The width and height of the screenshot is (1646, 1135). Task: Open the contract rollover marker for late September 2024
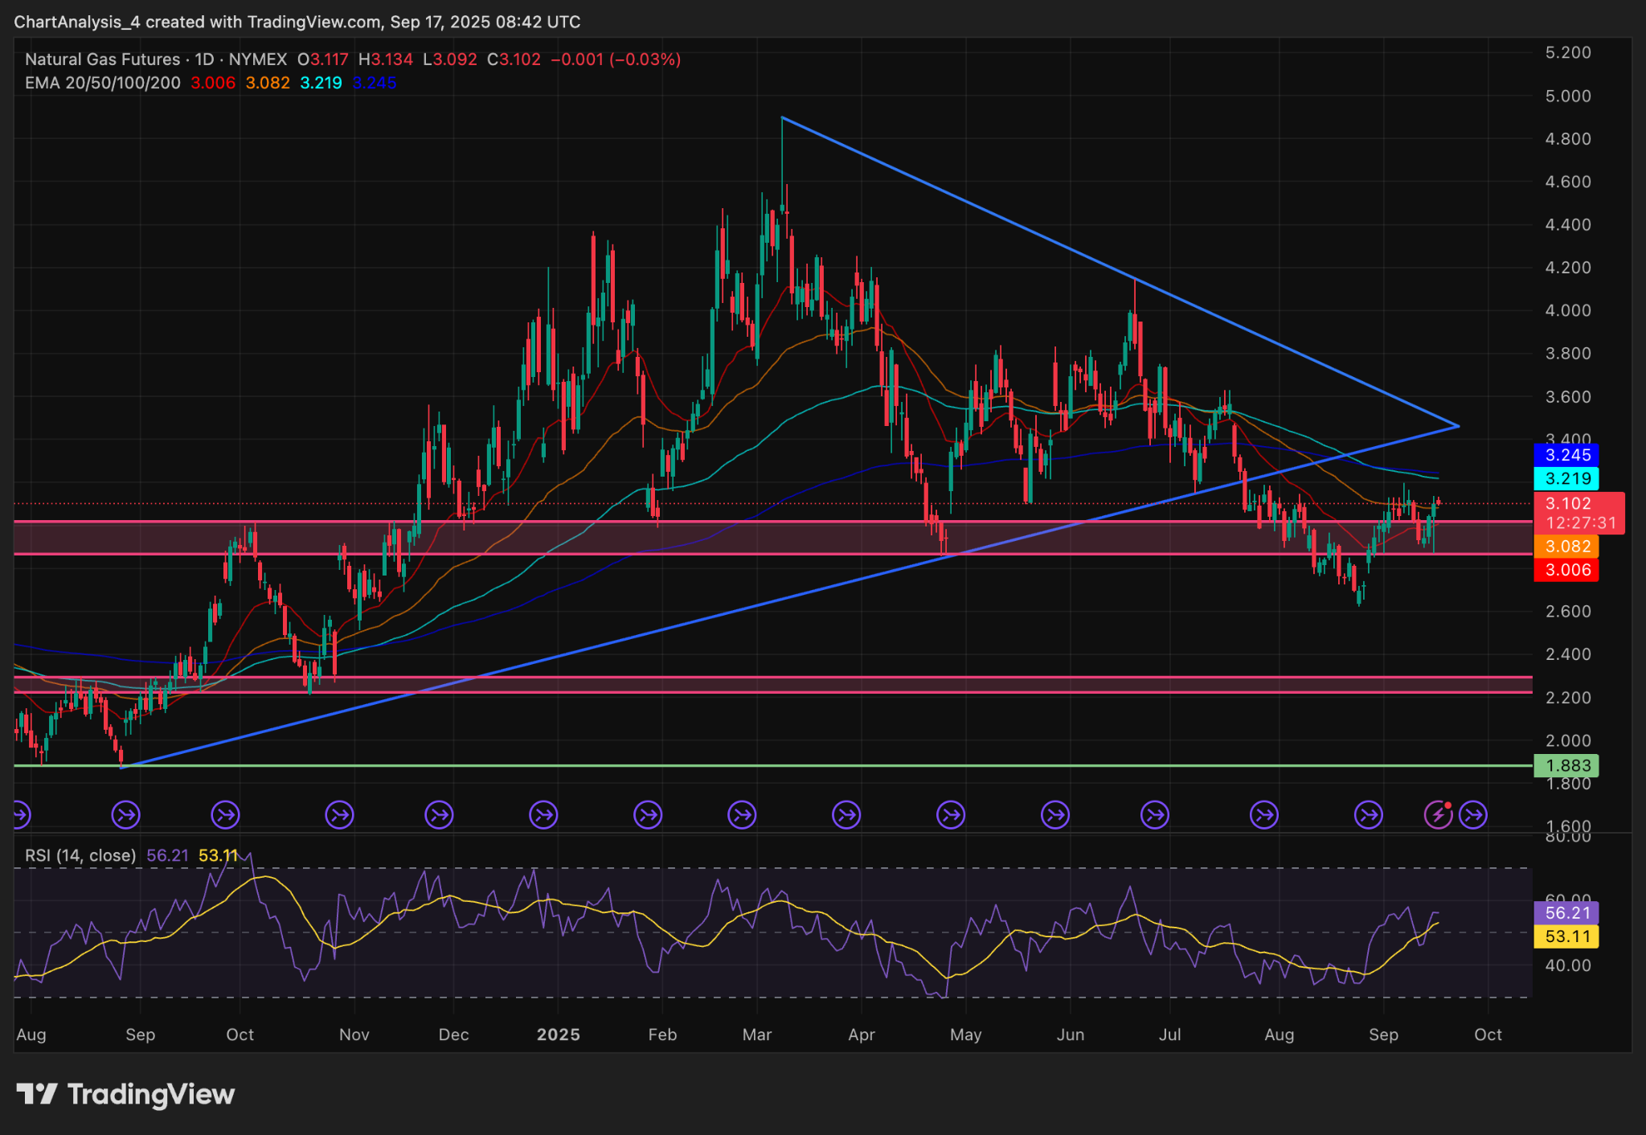tap(225, 815)
